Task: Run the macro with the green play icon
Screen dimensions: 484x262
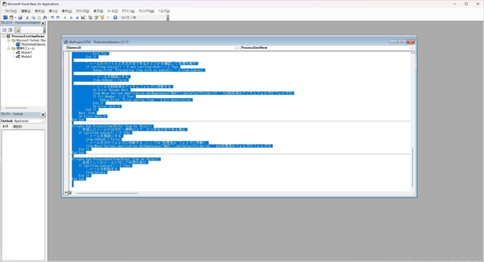Action: tap(65, 17)
